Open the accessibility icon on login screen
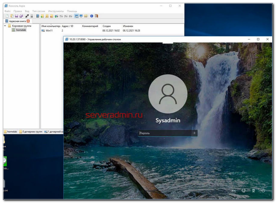Viewport: 276px width, 203px height. (253, 191)
